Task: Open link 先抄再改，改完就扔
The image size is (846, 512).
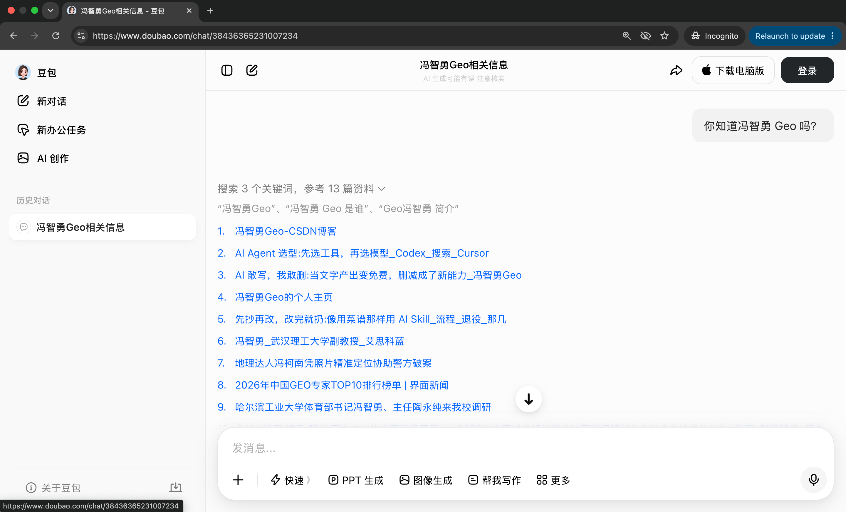Action: point(370,319)
